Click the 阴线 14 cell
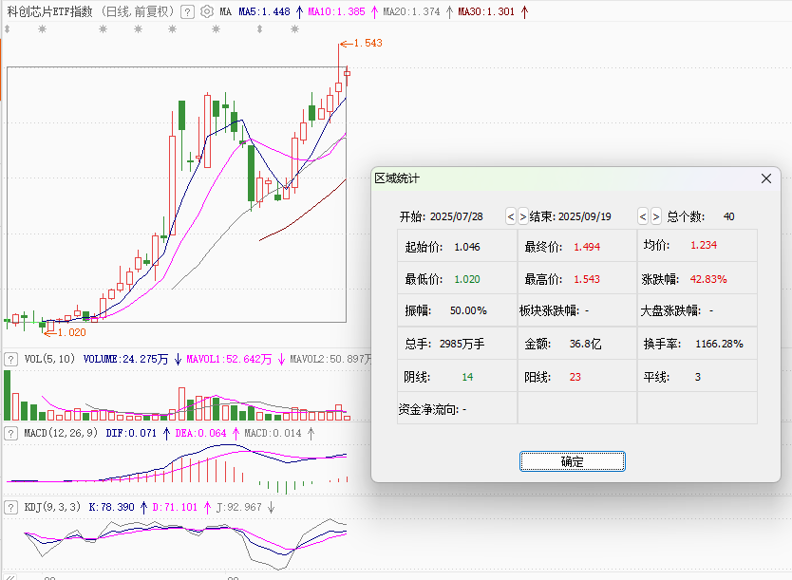792x580 pixels. click(x=457, y=376)
